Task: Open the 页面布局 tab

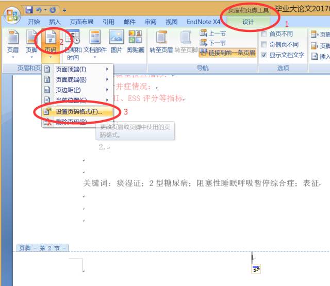Action: click(x=81, y=22)
